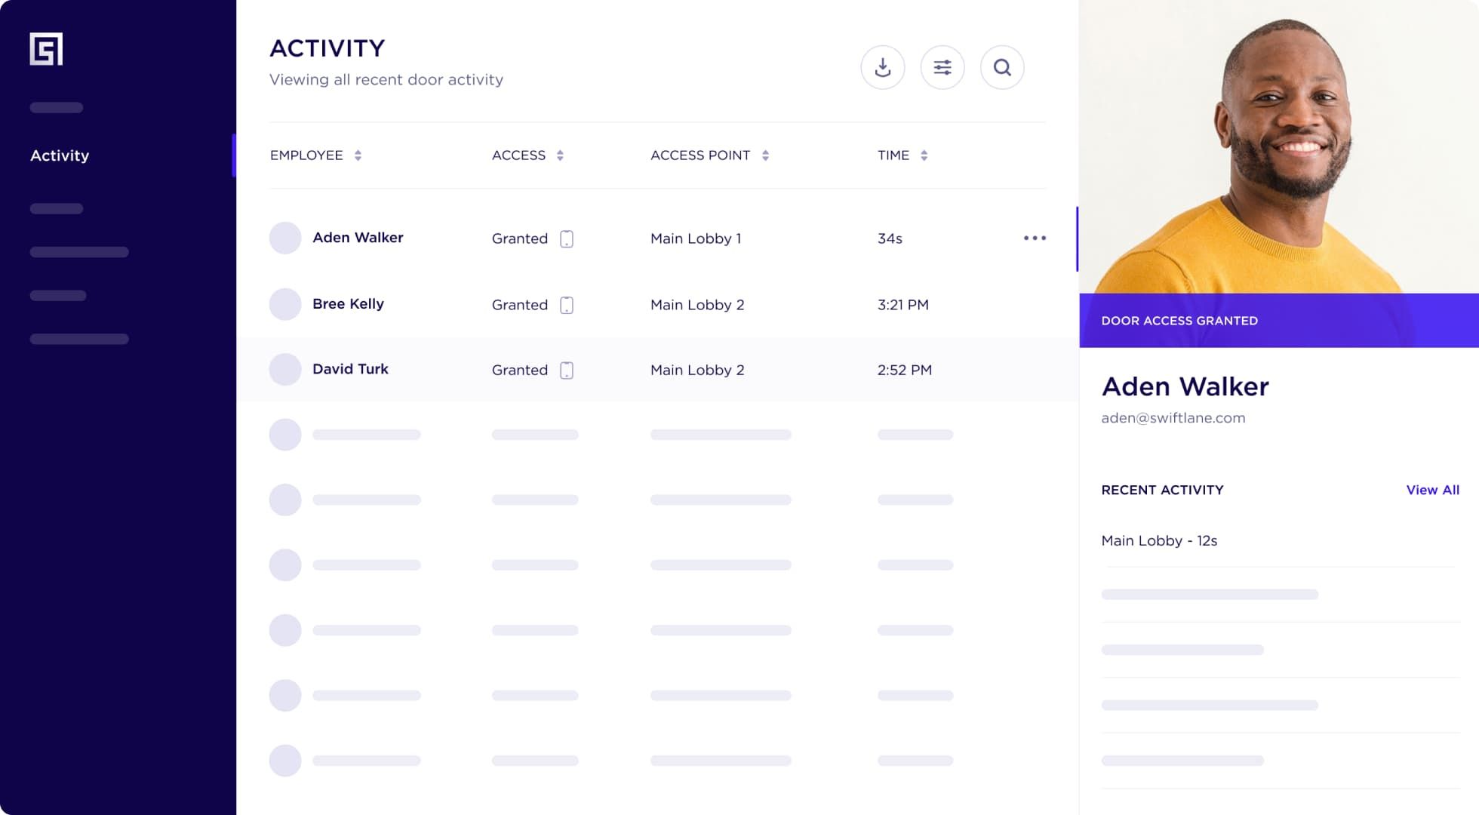Click the download activity icon
The height and width of the screenshot is (815, 1479).
point(882,68)
